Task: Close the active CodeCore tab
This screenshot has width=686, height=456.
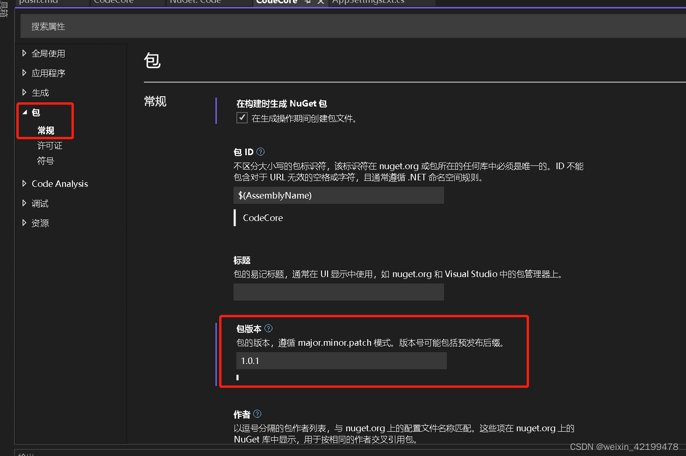Action: (321, 2)
